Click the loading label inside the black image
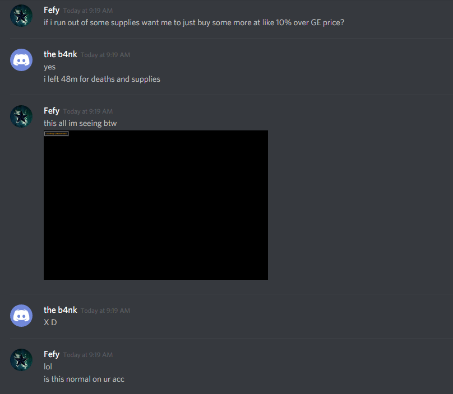453x394 pixels. [x=56, y=134]
